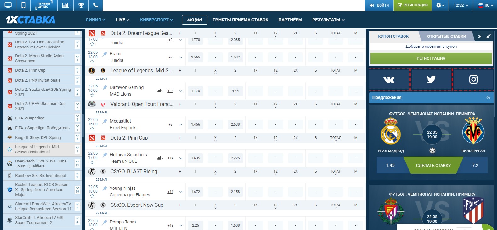This screenshot has height=230, width=497.
Task: Open the mobile app icon
Action: pos(23,5)
